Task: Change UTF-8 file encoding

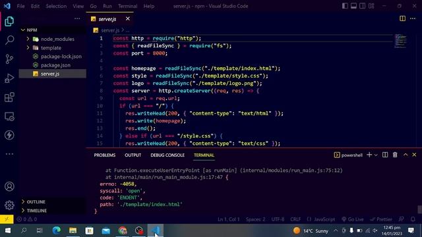Action: pos(278,219)
